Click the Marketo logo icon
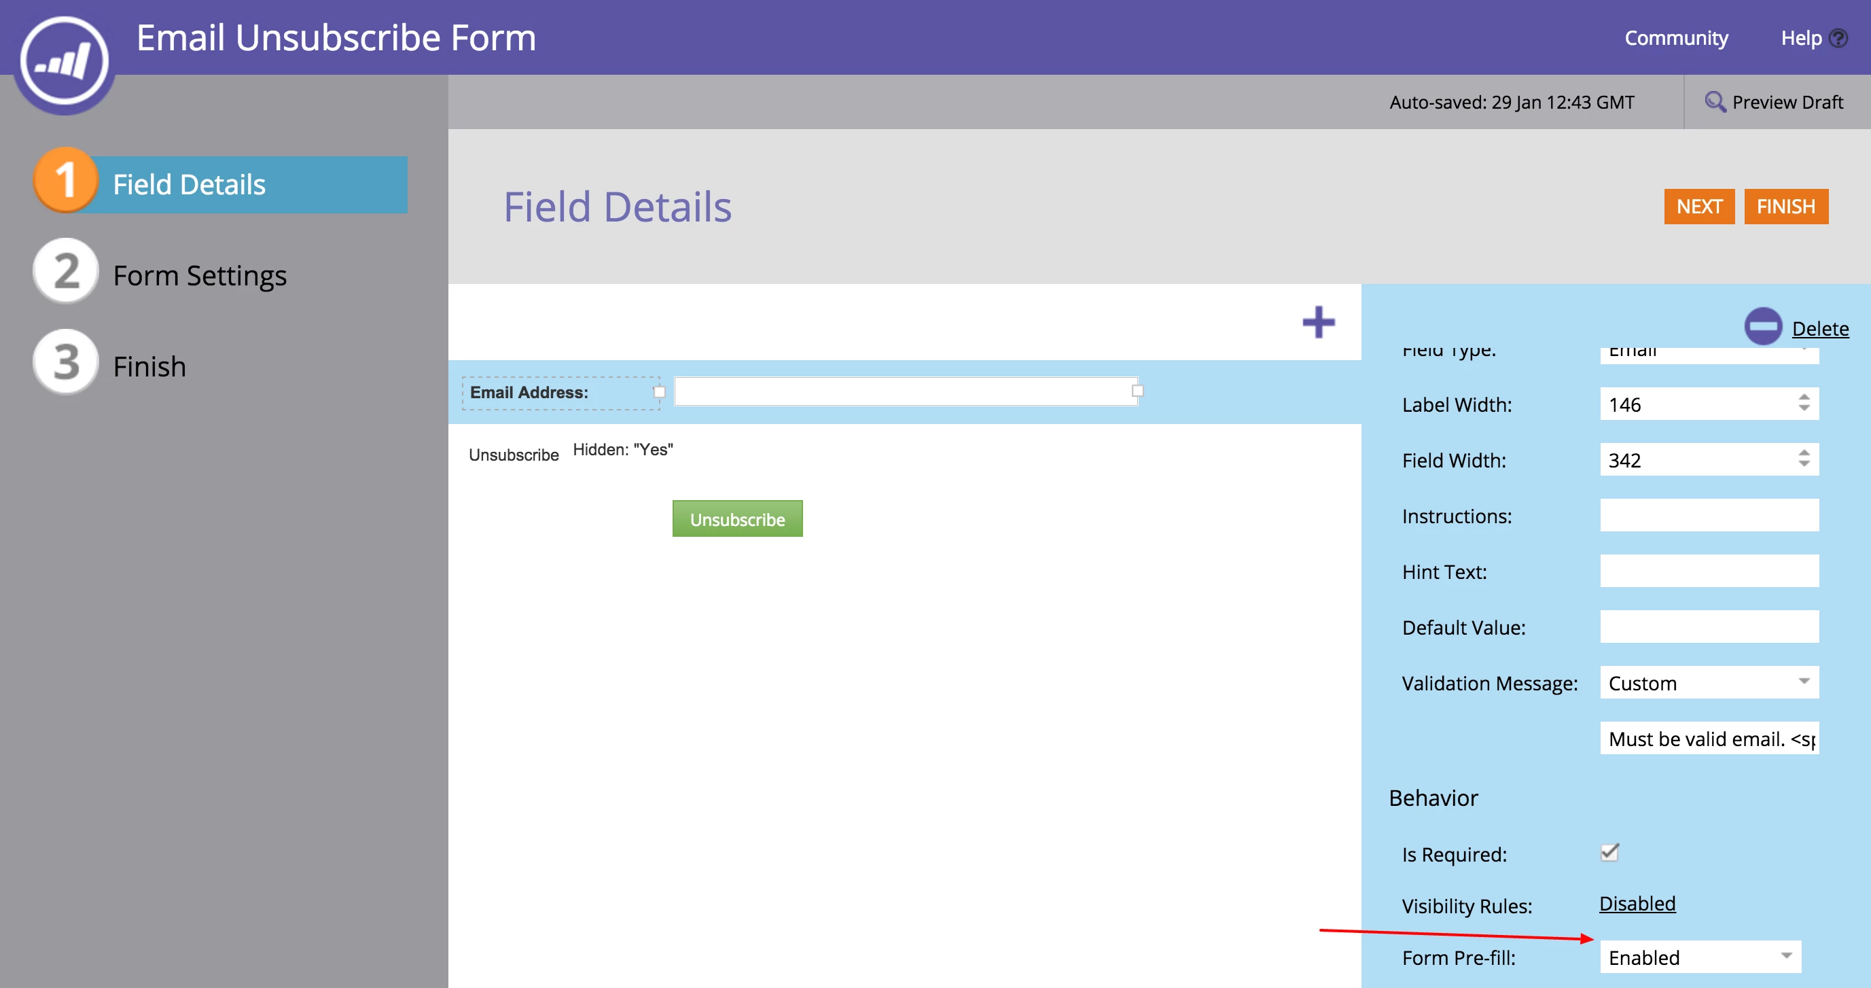The height and width of the screenshot is (988, 1871). (x=64, y=61)
